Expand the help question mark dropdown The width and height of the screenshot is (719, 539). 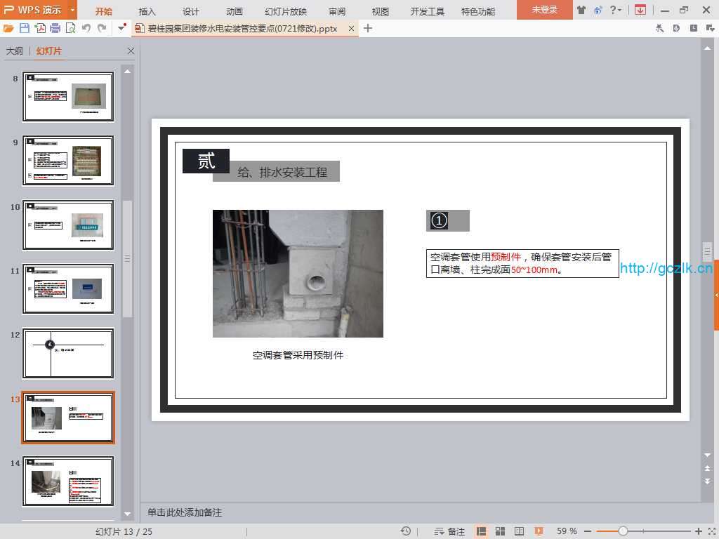(616, 11)
